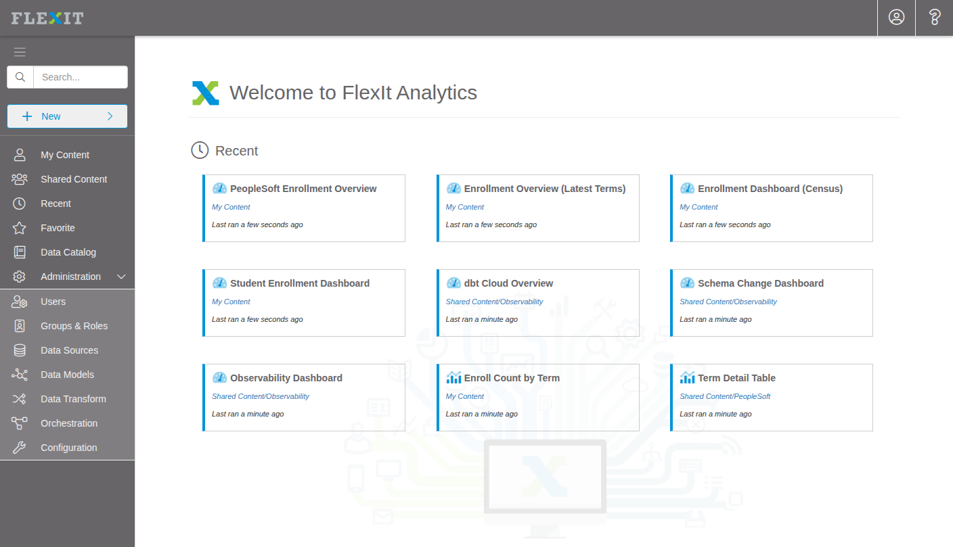Click the Configuration wrench icon
This screenshot has width=953, height=547.
[x=20, y=448]
